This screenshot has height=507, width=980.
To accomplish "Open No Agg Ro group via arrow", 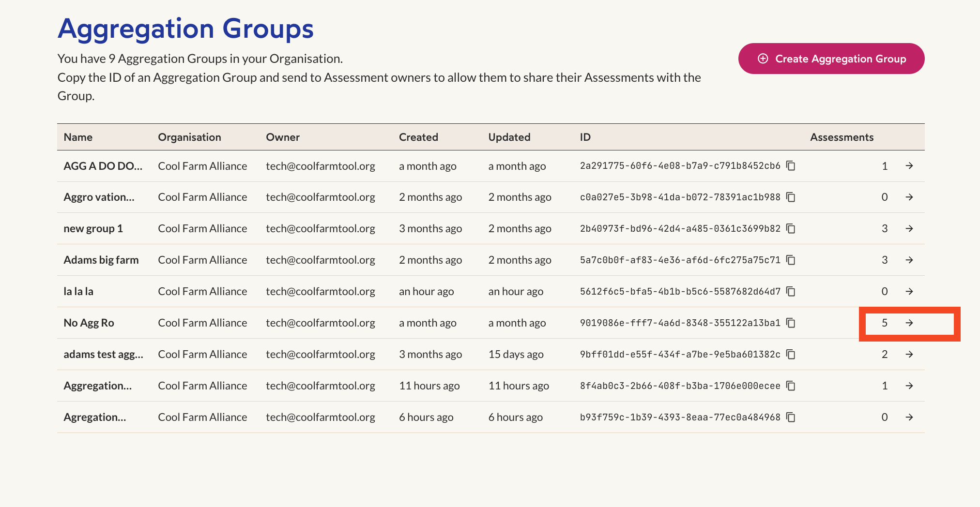I will point(909,323).
